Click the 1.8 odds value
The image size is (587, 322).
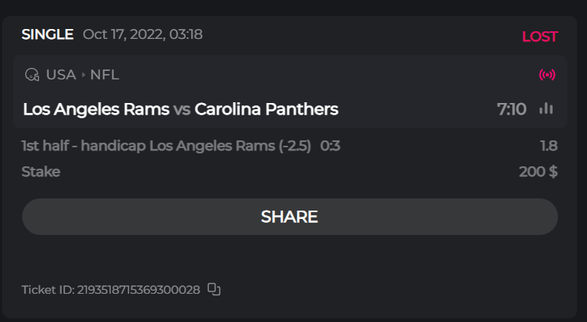[x=548, y=146]
